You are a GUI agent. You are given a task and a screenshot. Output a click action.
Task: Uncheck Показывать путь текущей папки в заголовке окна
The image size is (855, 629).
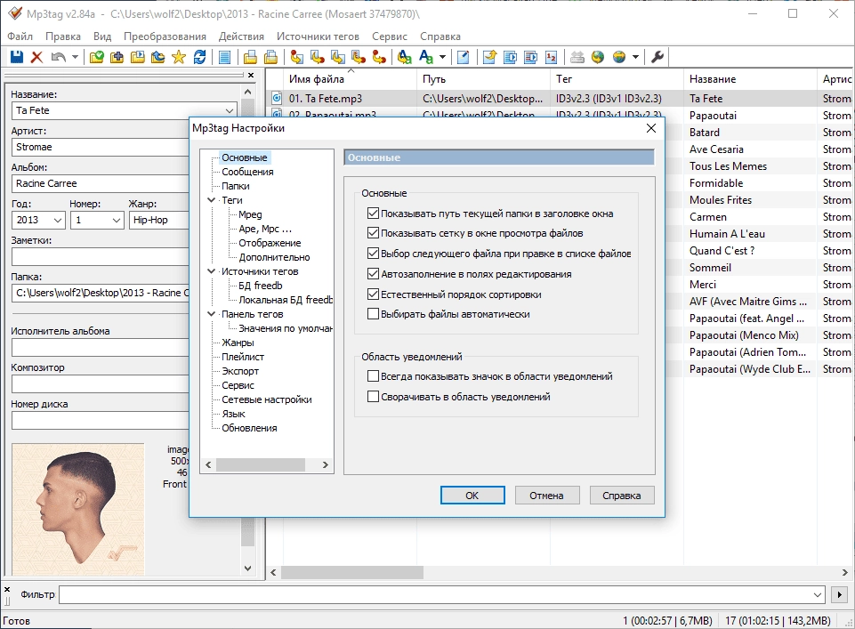tap(373, 214)
